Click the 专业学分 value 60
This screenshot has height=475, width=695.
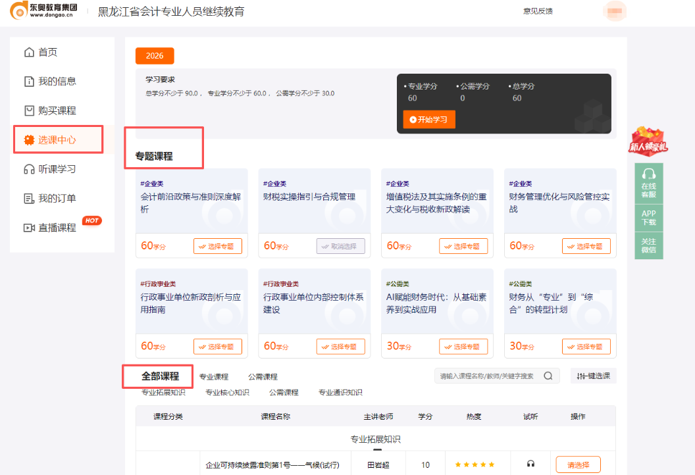[412, 99]
